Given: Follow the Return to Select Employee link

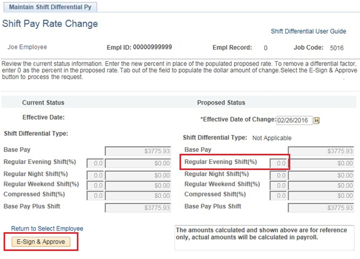Looking at the screenshot, I should click(x=47, y=228).
